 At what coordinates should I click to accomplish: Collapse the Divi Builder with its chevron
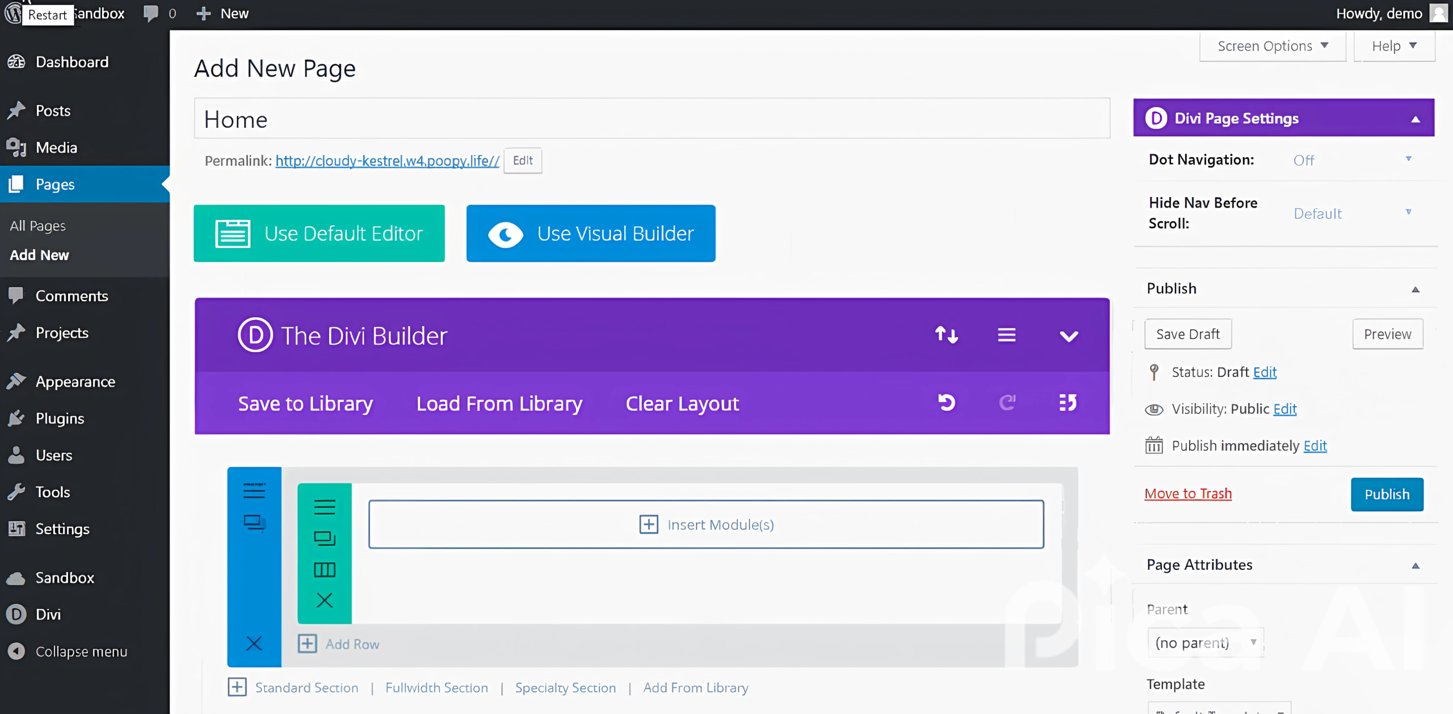pos(1068,335)
